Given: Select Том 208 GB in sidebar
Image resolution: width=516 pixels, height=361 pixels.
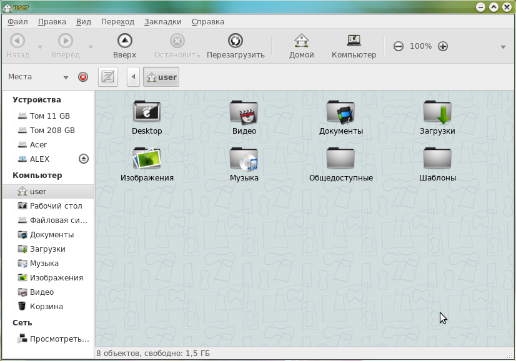Looking at the screenshot, I should [x=52, y=131].
